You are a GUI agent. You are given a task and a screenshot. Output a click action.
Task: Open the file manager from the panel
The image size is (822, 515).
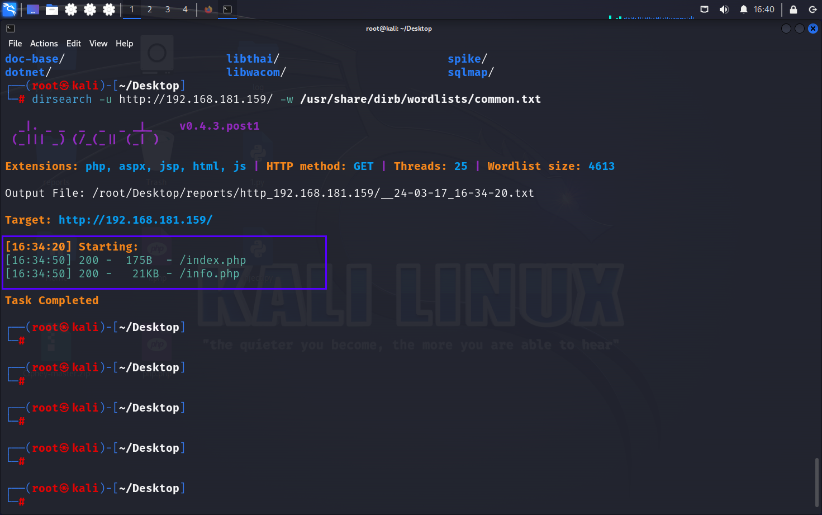(52, 10)
